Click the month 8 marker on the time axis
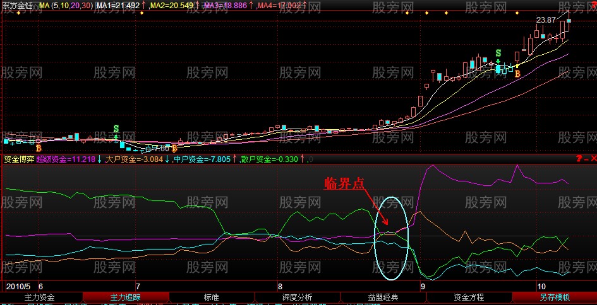This screenshot has width=597, height=305. (280, 285)
